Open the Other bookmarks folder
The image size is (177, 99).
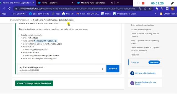click(168, 14)
